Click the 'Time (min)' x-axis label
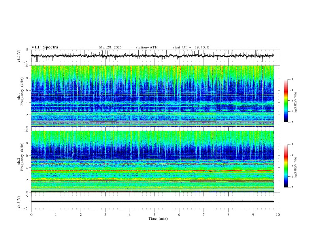 coord(158,219)
